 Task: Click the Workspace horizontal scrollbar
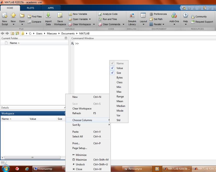[32, 158]
